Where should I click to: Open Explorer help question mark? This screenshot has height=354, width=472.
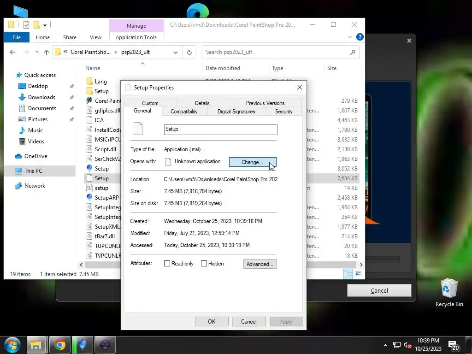[x=360, y=37]
